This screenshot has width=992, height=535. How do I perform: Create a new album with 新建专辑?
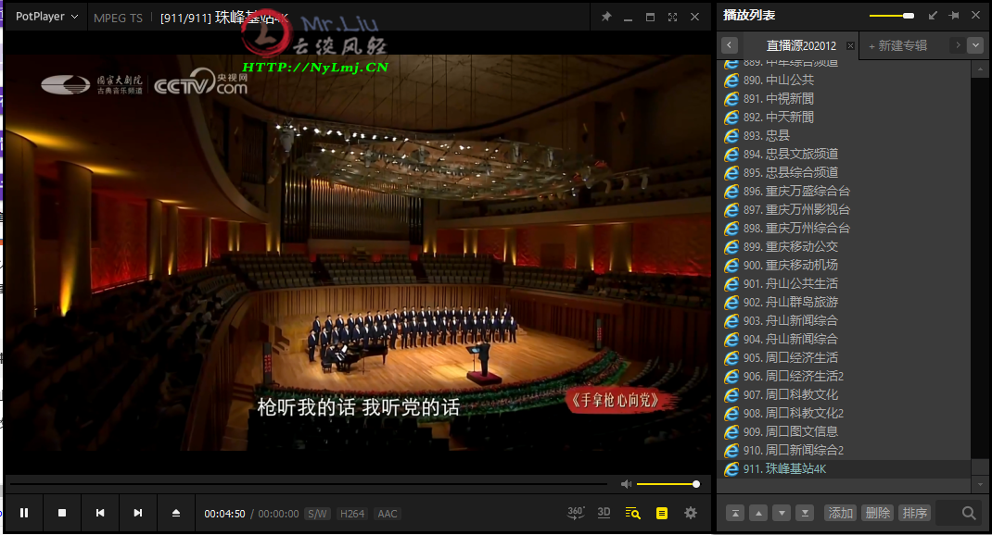click(x=897, y=45)
